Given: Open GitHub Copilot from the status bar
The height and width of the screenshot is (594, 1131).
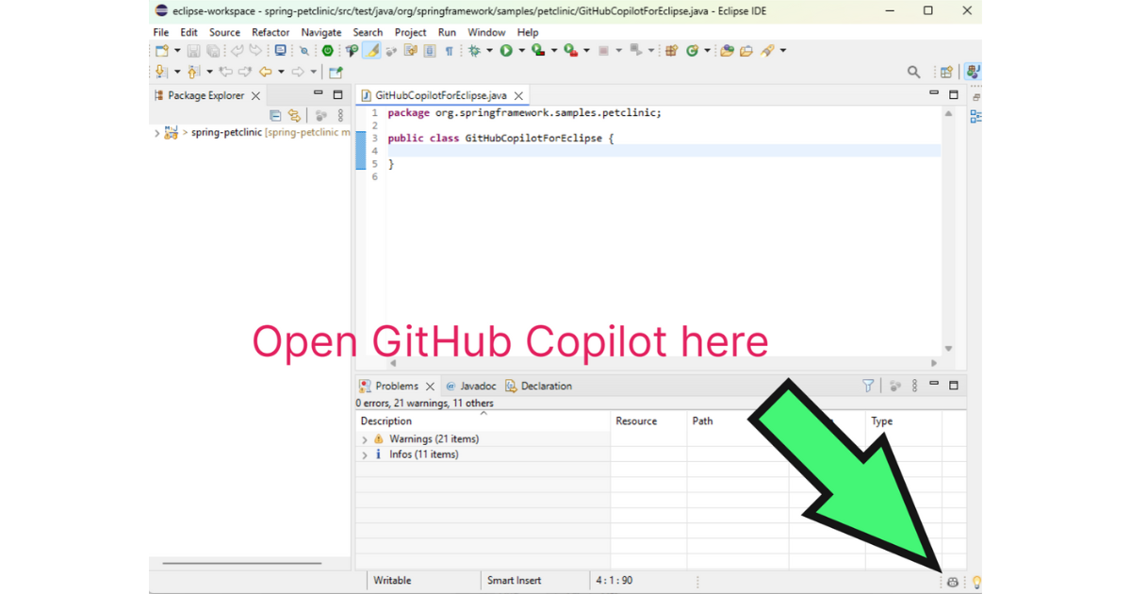Looking at the screenshot, I should click(952, 581).
